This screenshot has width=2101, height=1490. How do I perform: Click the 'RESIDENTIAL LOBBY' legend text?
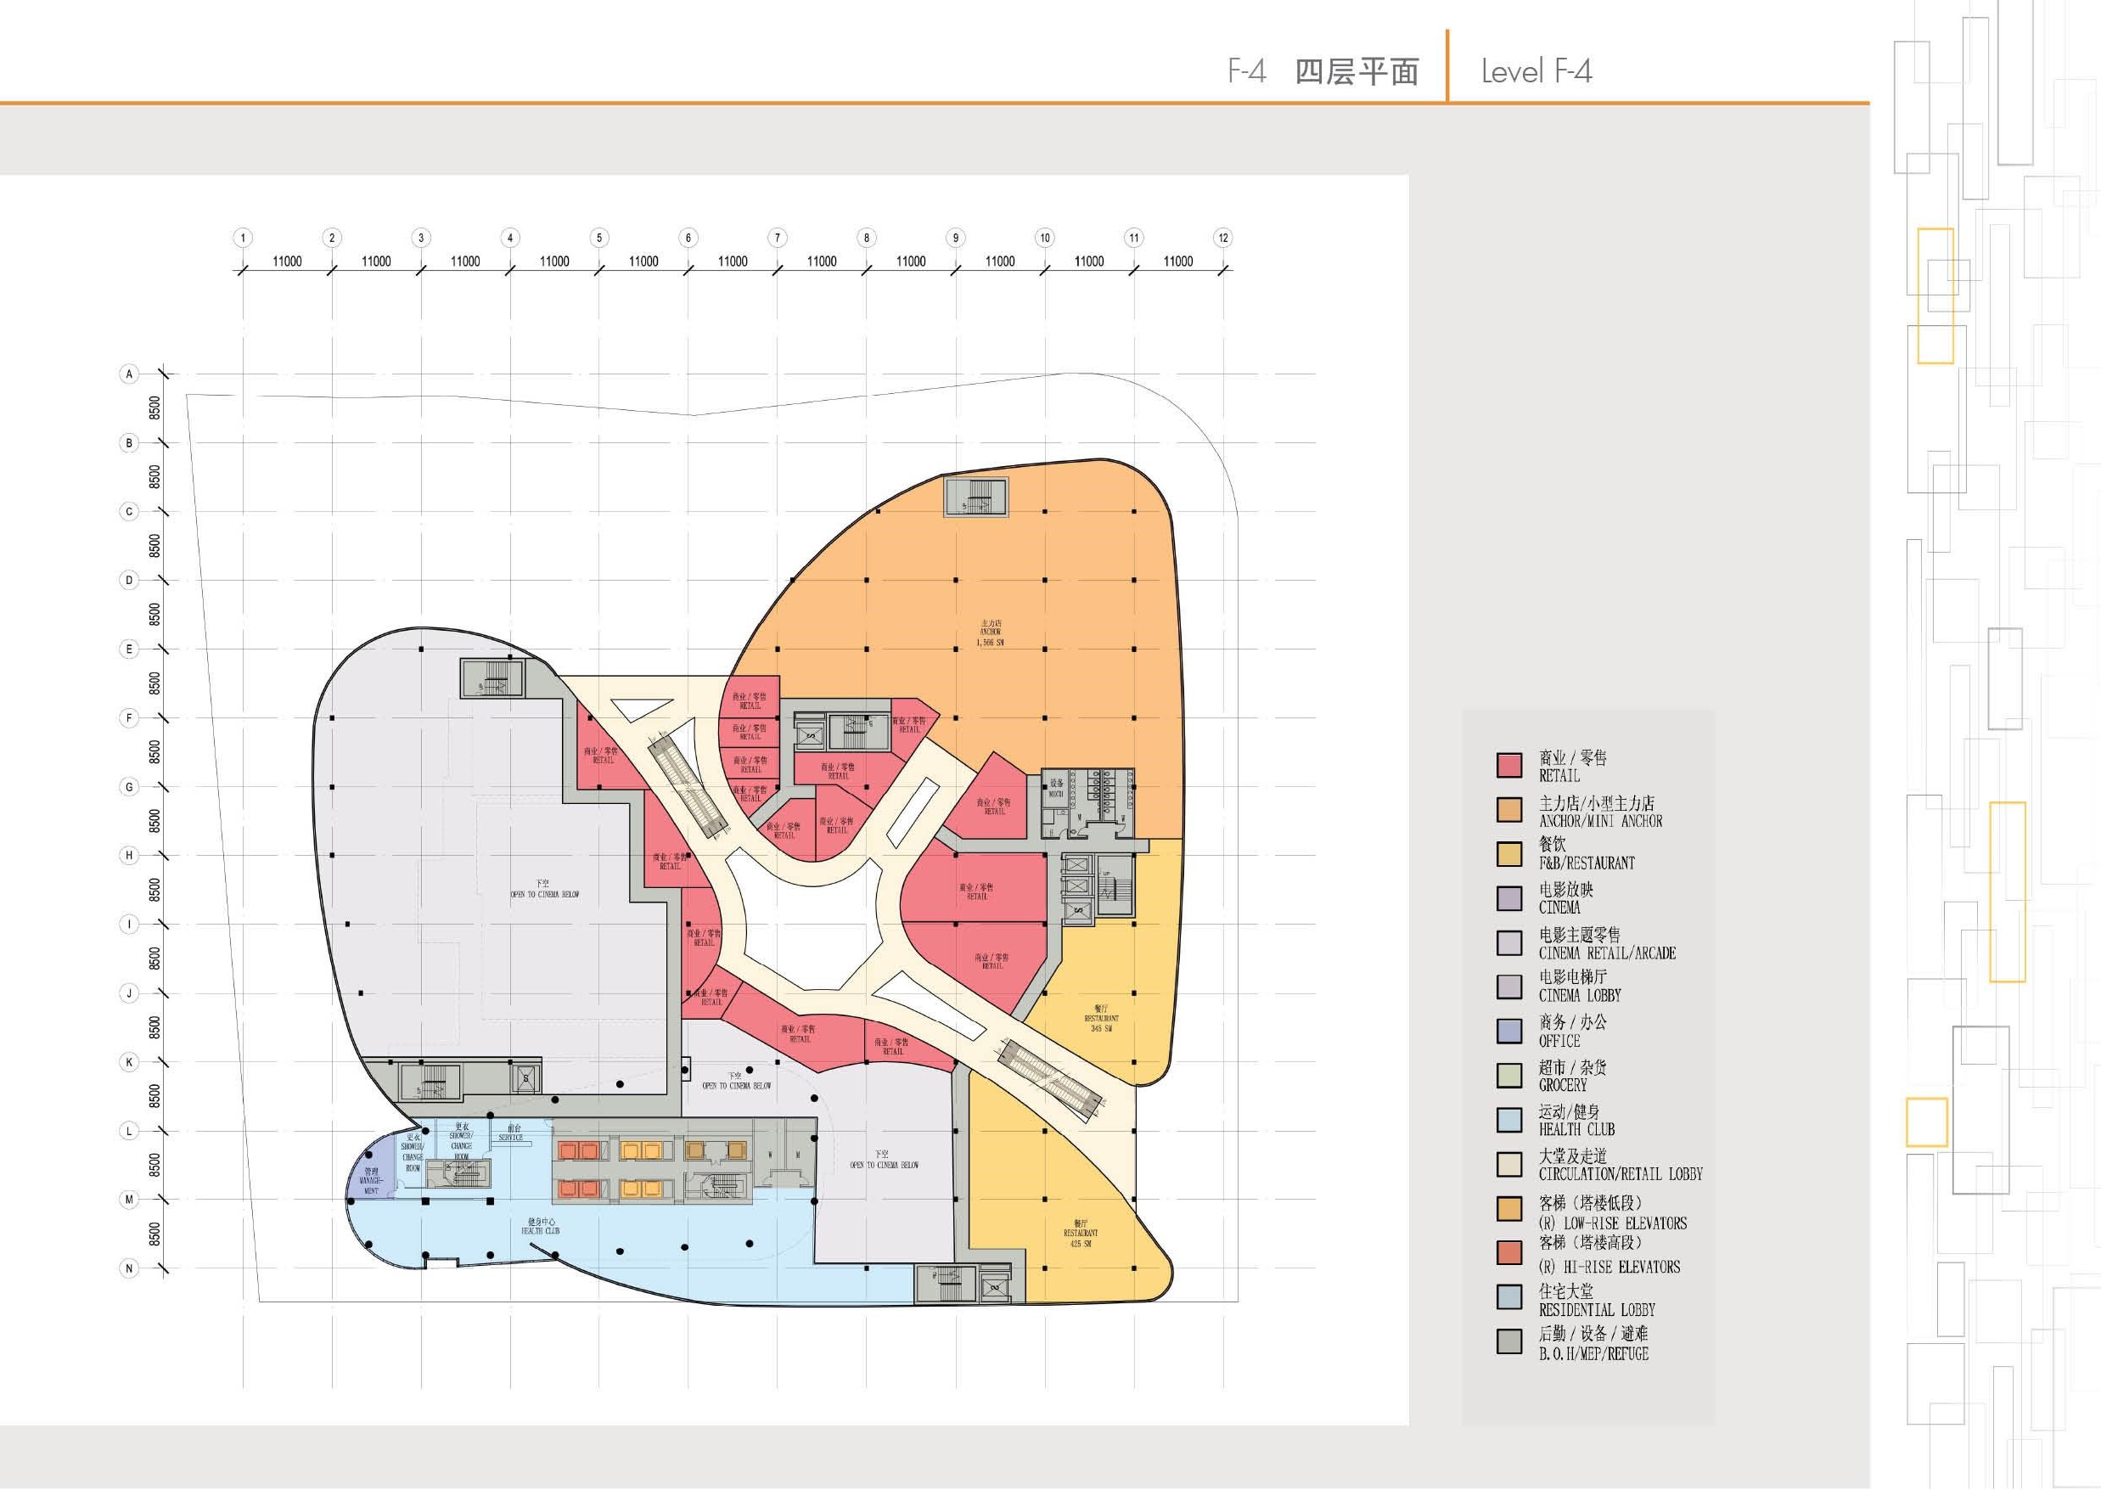[x=1598, y=1310]
